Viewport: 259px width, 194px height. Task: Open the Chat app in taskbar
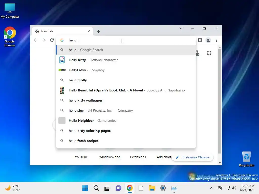tap(118, 188)
